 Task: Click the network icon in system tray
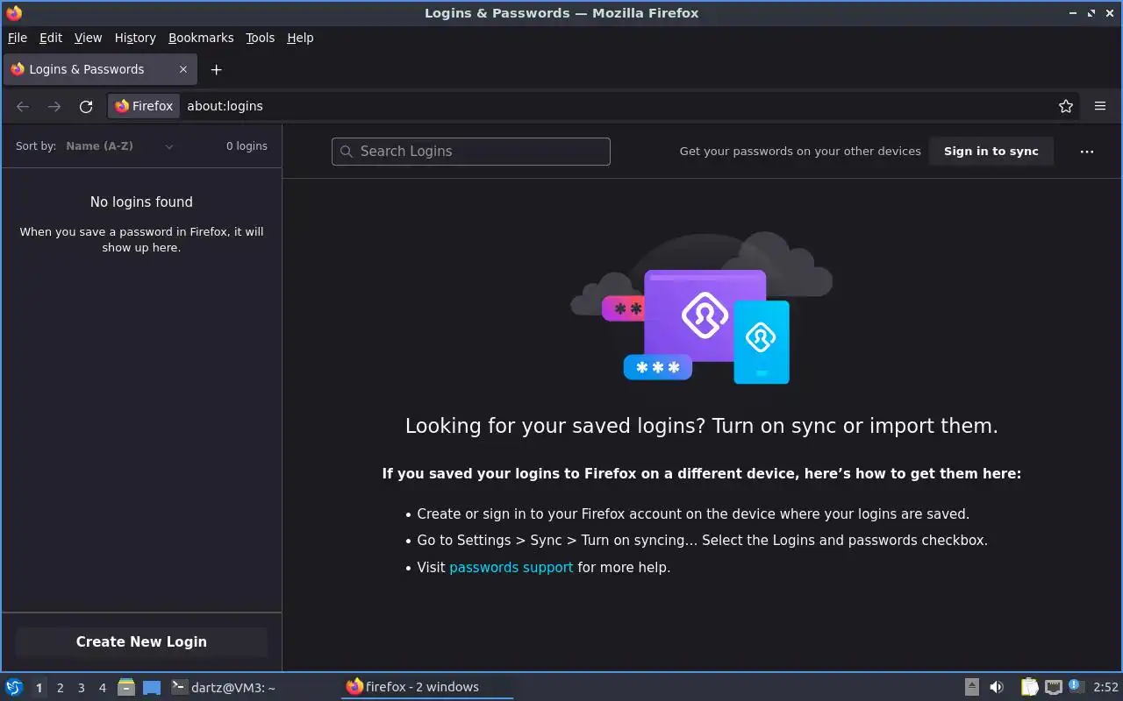[x=1054, y=687]
